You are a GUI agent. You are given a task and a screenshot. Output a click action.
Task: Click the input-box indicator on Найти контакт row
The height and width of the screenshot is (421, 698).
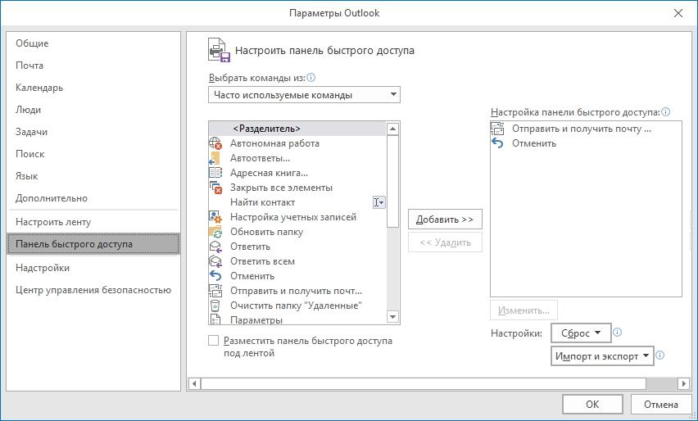tap(378, 202)
